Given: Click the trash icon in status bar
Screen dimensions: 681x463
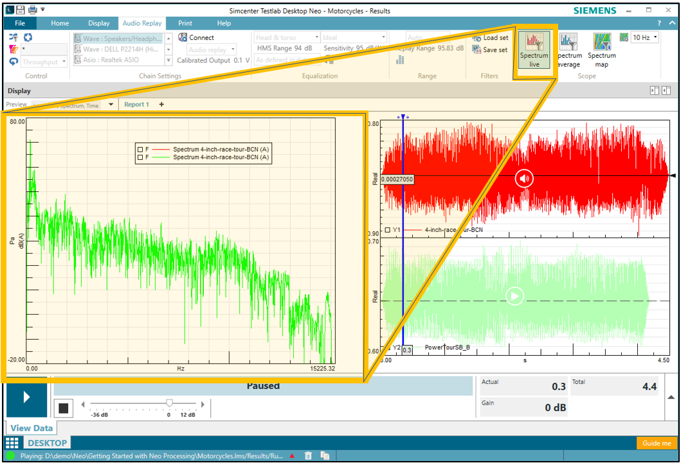Looking at the screenshot, I should [x=309, y=456].
